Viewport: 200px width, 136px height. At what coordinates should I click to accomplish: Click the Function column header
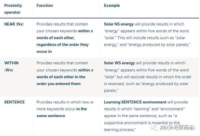[x=45, y=5]
